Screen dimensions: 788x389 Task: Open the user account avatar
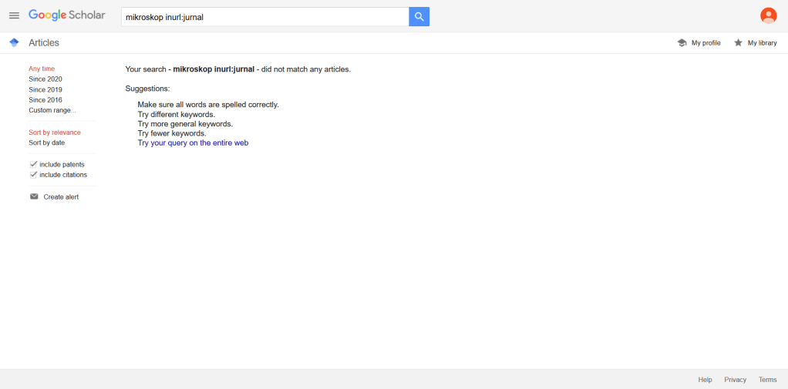(x=768, y=15)
